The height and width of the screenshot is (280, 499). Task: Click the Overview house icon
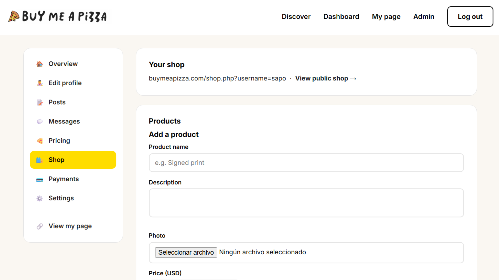(40, 64)
